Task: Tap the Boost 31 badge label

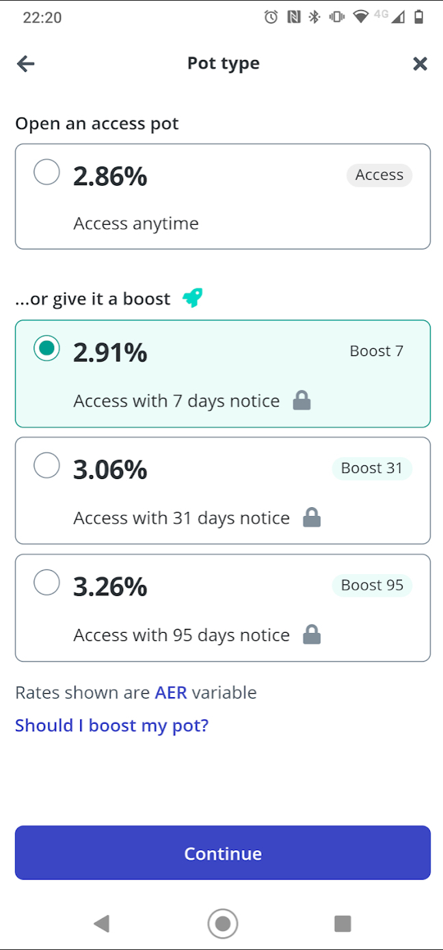Action: coord(372,468)
